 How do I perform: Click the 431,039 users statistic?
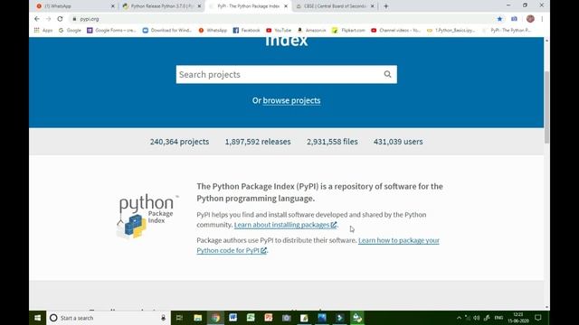click(x=398, y=142)
